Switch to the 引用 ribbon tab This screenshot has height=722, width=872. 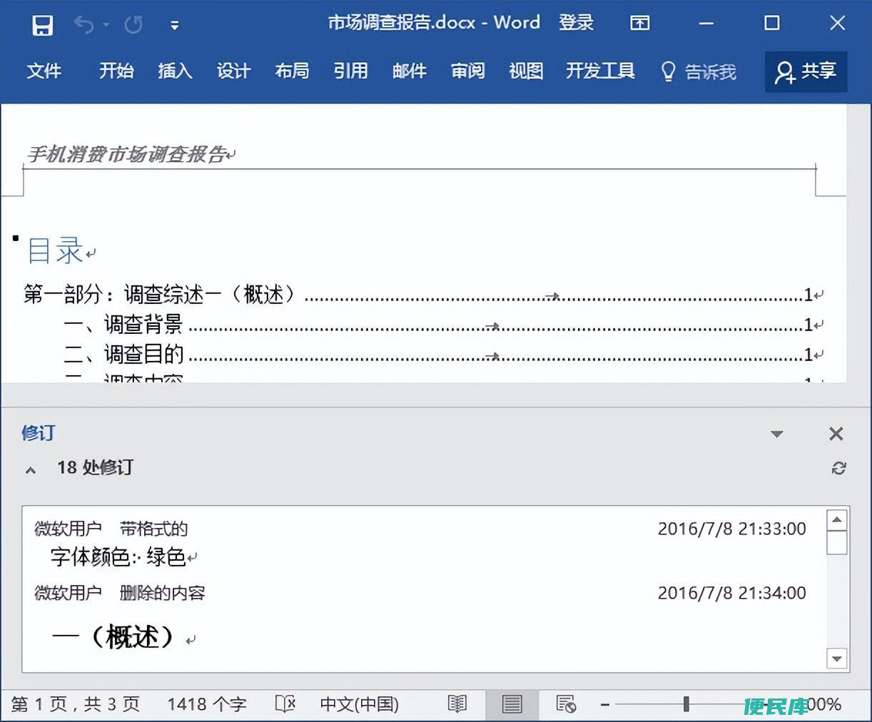point(350,71)
